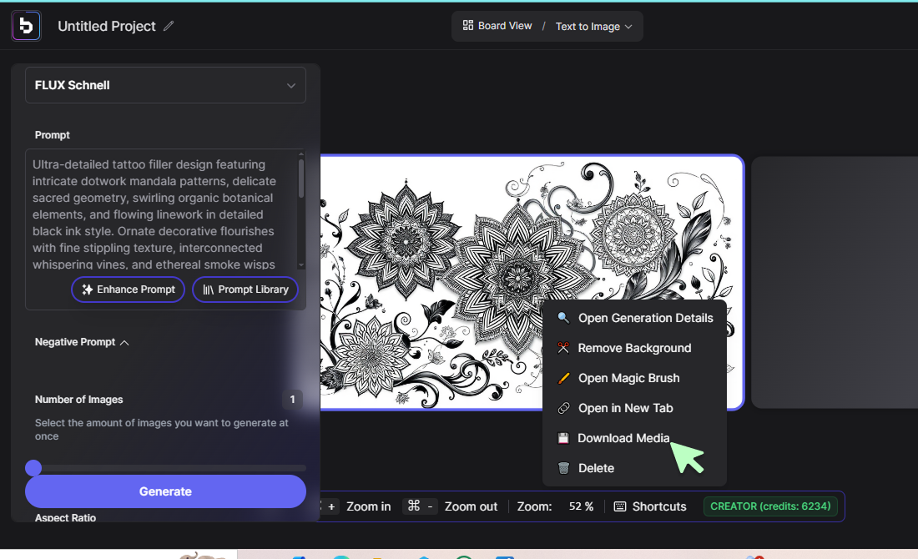Click the keyboard icon next to Shortcuts
Image resolution: width=918 pixels, height=559 pixels.
620,506
